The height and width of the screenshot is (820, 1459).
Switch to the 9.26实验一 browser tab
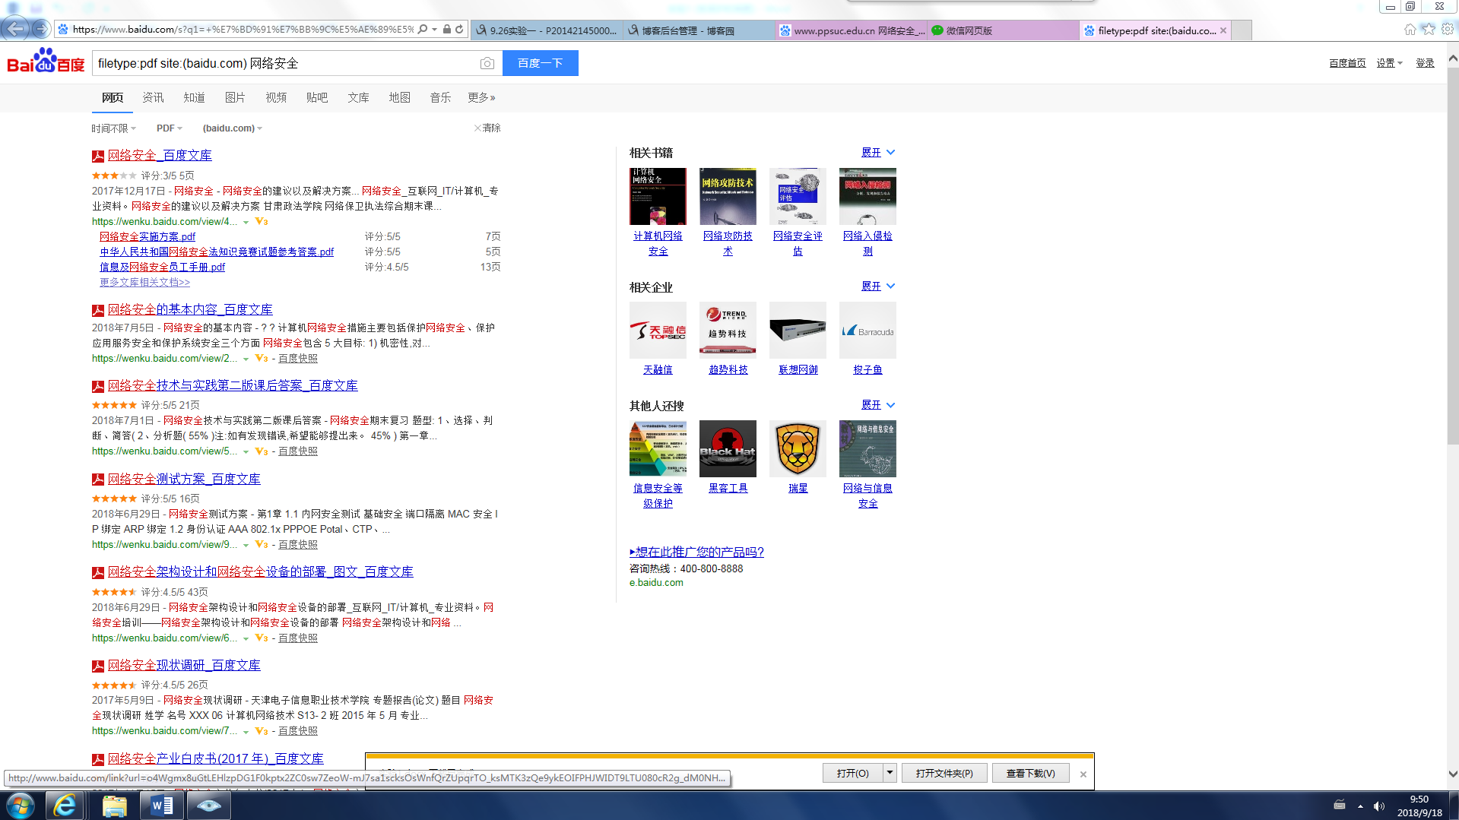547,30
